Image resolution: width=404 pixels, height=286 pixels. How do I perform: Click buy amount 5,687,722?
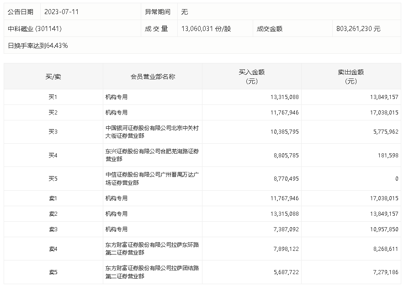286,272
